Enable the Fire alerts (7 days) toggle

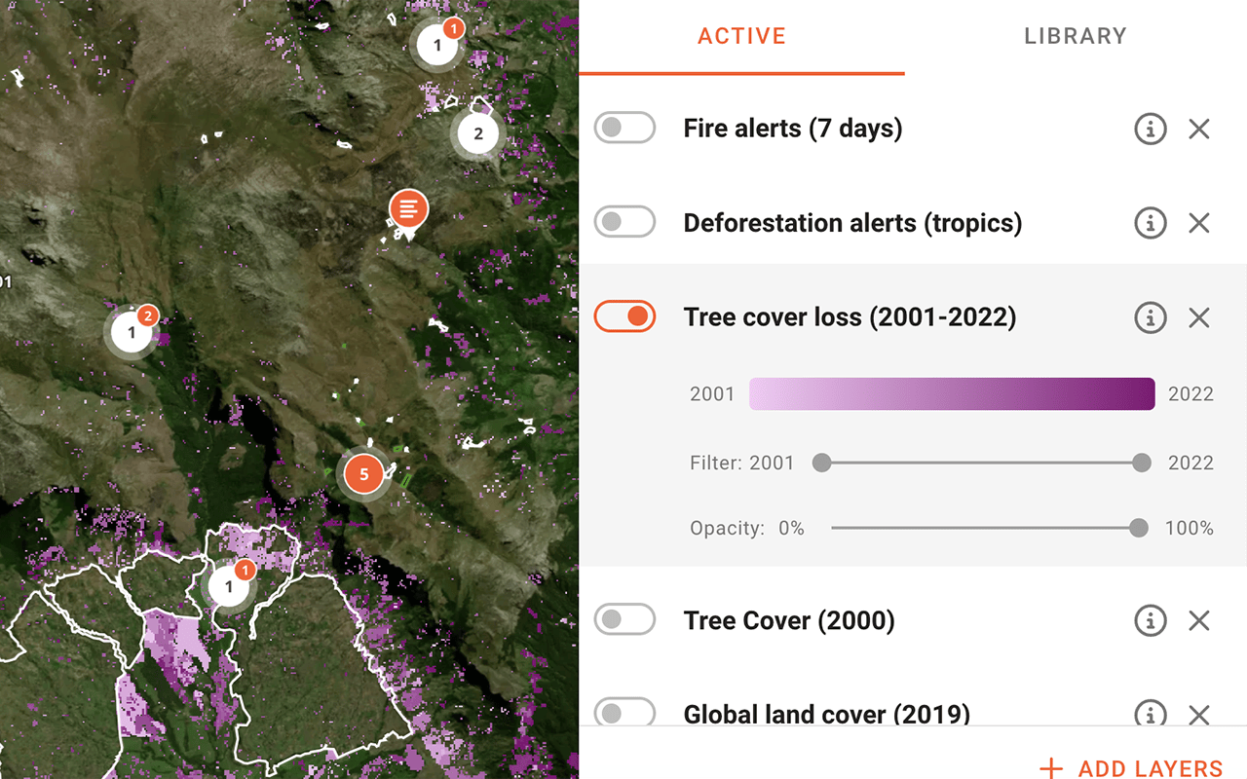[624, 129]
